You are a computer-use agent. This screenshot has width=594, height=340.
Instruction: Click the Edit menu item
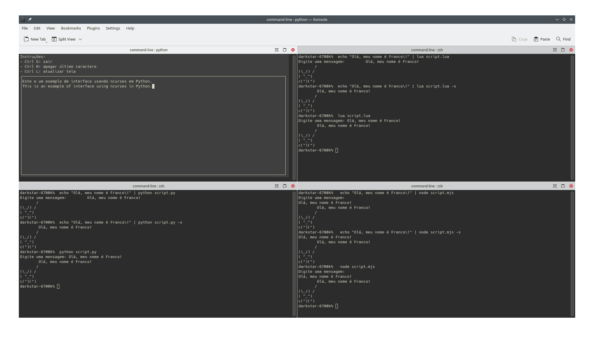(x=37, y=28)
